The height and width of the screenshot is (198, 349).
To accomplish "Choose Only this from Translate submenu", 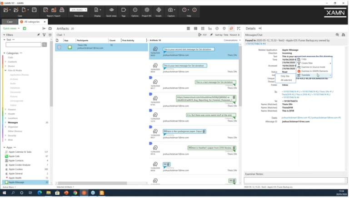I will pyautogui.click(x=285, y=76).
